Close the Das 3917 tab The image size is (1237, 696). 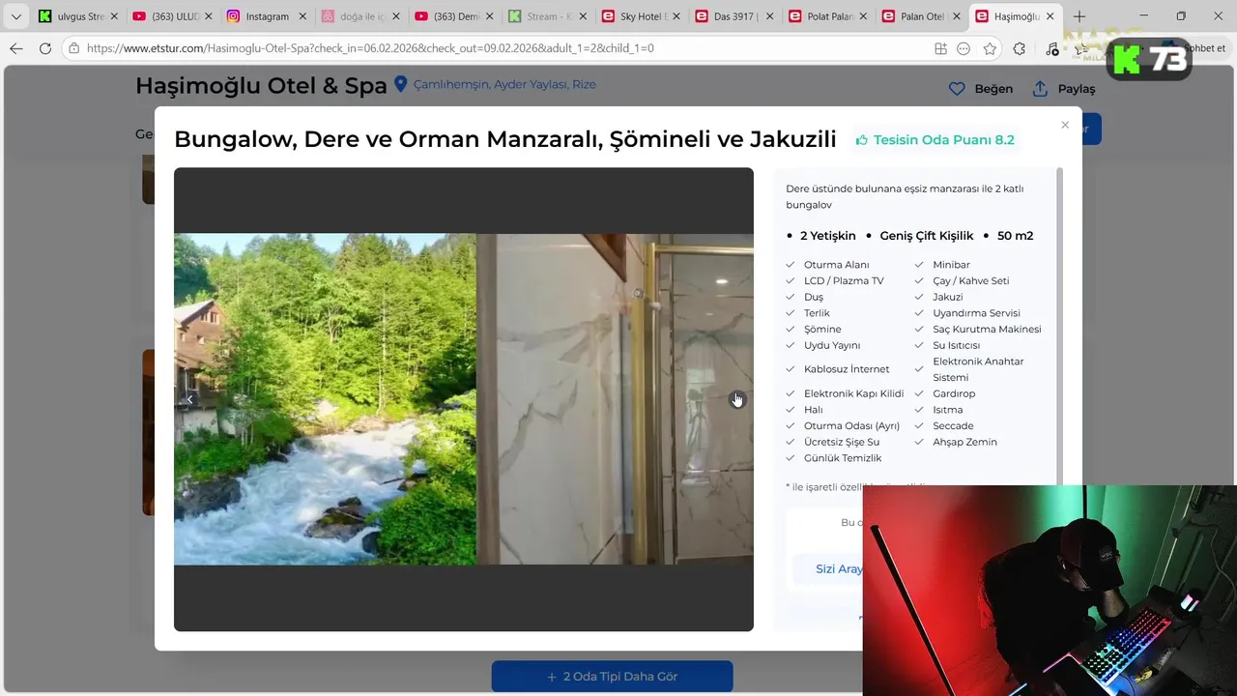pyautogui.click(x=770, y=16)
